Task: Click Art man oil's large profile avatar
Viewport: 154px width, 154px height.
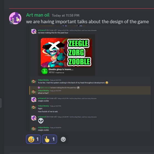Action: [x=15, y=18]
